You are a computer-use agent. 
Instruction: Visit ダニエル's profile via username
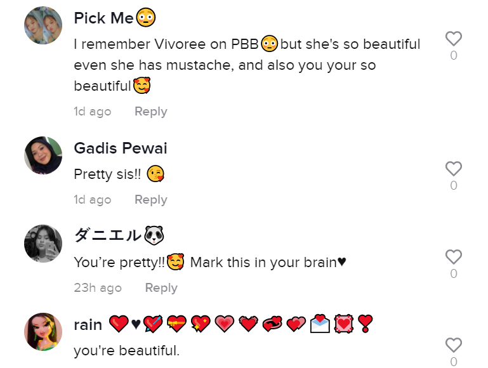(x=108, y=236)
